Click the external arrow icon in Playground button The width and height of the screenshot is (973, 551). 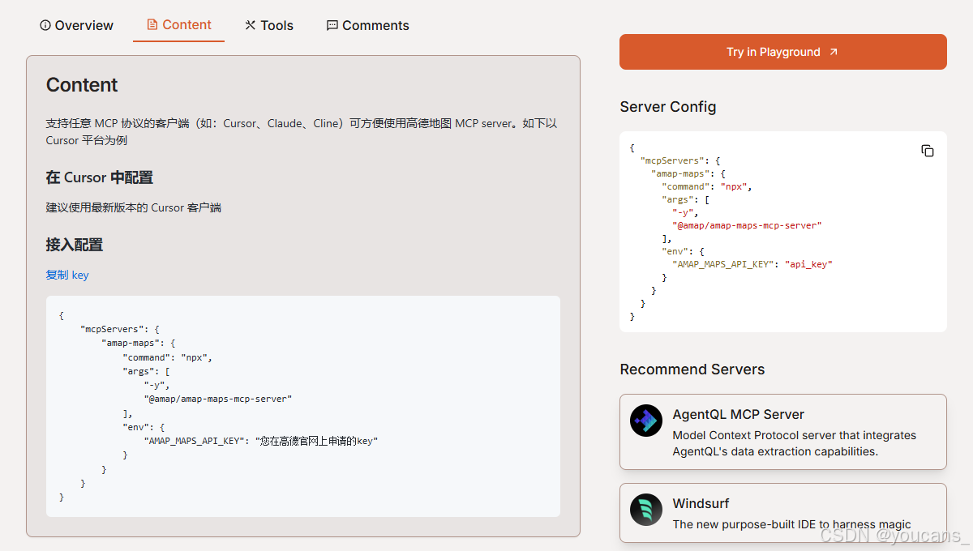pyautogui.click(x=833, y=52)
